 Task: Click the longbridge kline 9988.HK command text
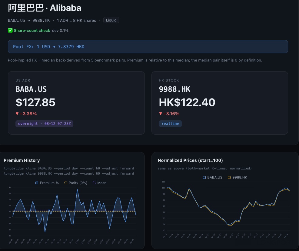click(69, 173)
